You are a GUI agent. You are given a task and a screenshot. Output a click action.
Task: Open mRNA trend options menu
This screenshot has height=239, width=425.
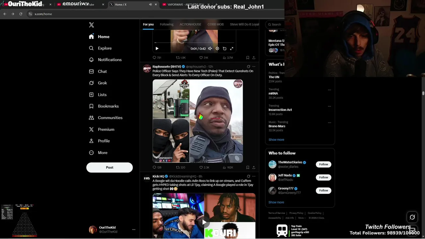pyautogui.click(x=329, y=90)
